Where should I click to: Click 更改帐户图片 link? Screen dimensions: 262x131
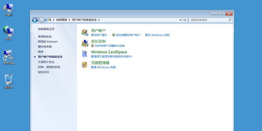coord(99,35)
